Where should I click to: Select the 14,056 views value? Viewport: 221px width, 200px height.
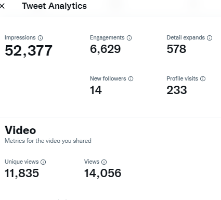(102, 173)
